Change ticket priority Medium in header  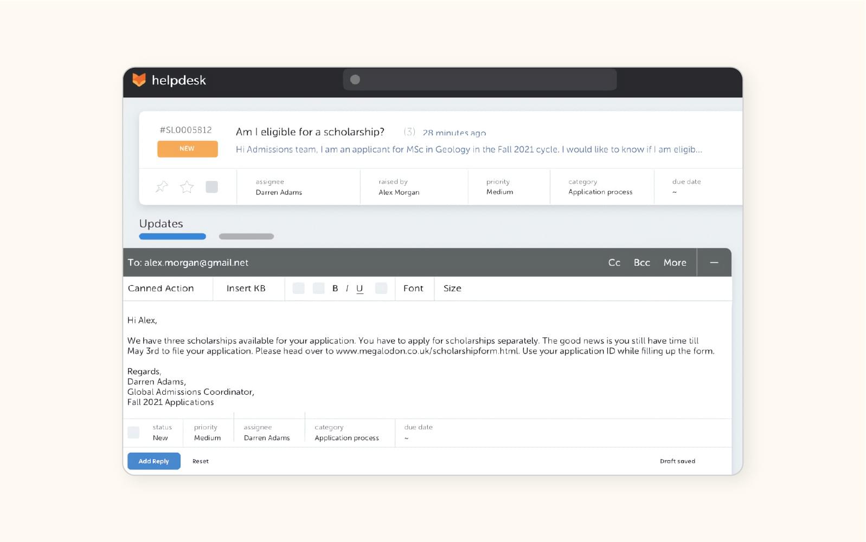(x=499, y=187)
